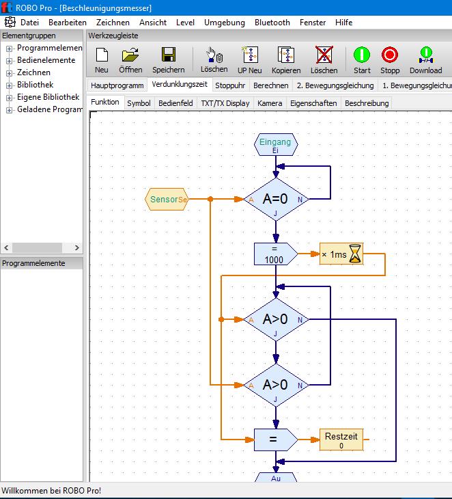Screen dimensions: 452x499
Task: Open the Datei menu
Action: click(29, 23)
